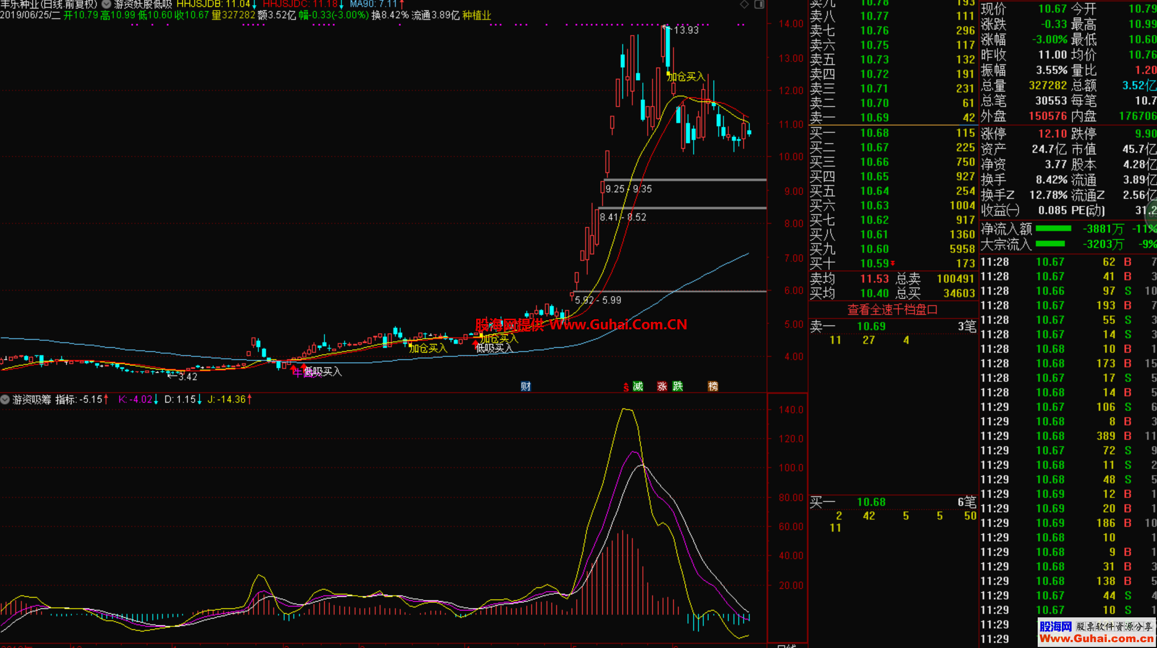Click the 买均 10.40 average value

coord(874,293)
